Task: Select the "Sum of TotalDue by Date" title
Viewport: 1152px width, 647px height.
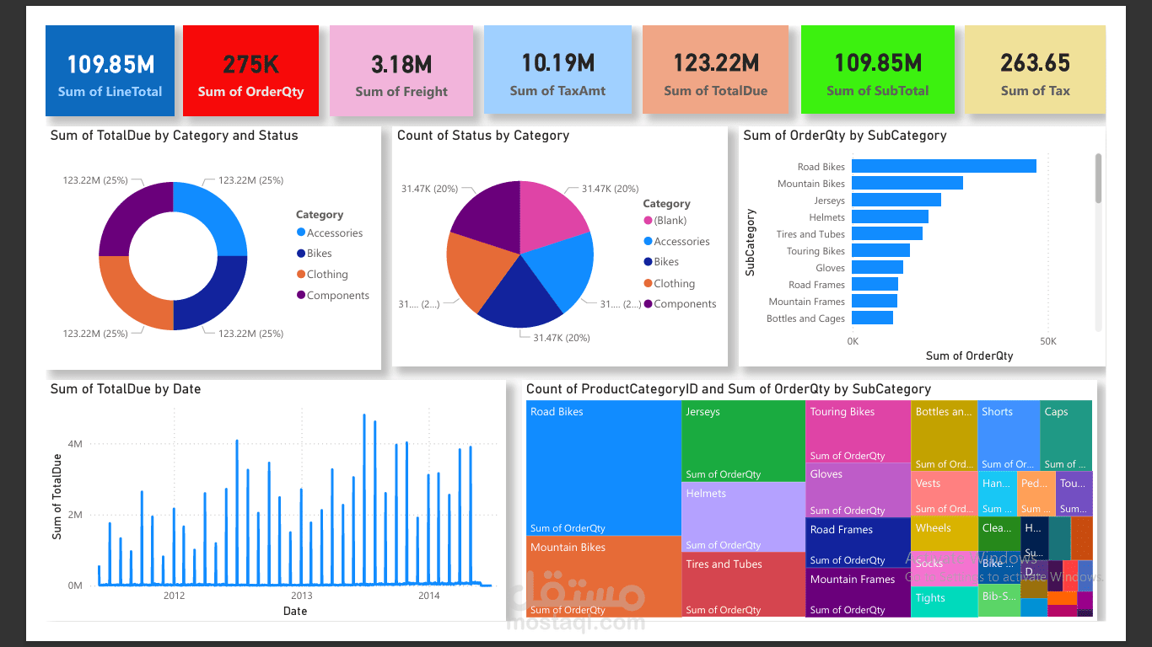Action: (126, 388)
